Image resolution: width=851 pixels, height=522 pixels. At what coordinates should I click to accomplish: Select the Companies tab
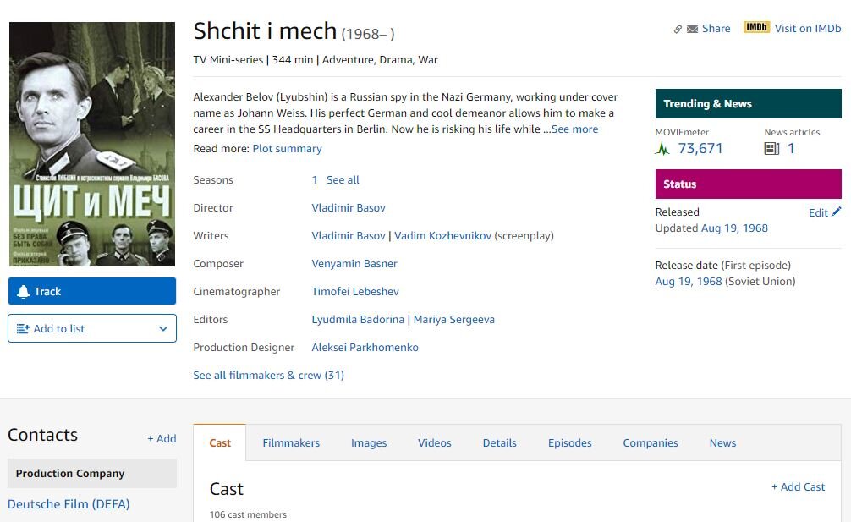pos(650,442)
